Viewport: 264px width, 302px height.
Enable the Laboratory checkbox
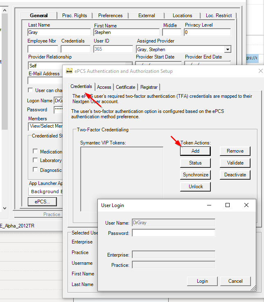(35, 160)
